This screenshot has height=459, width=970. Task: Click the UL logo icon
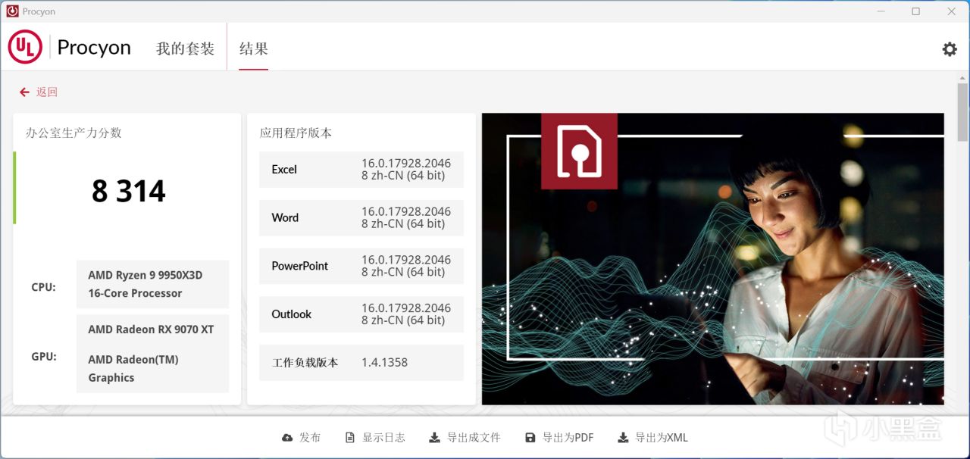(x=25, y=47)
